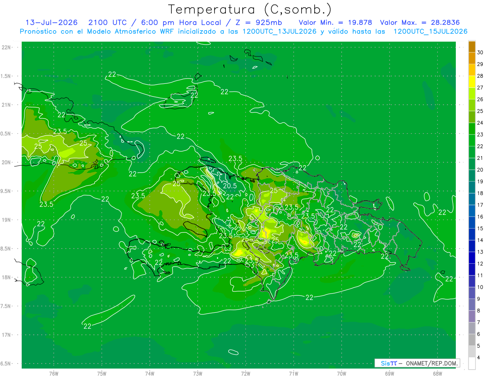Click the '71W' longitude axis label
Screen dimensions: 491x379
click(294, 374)
